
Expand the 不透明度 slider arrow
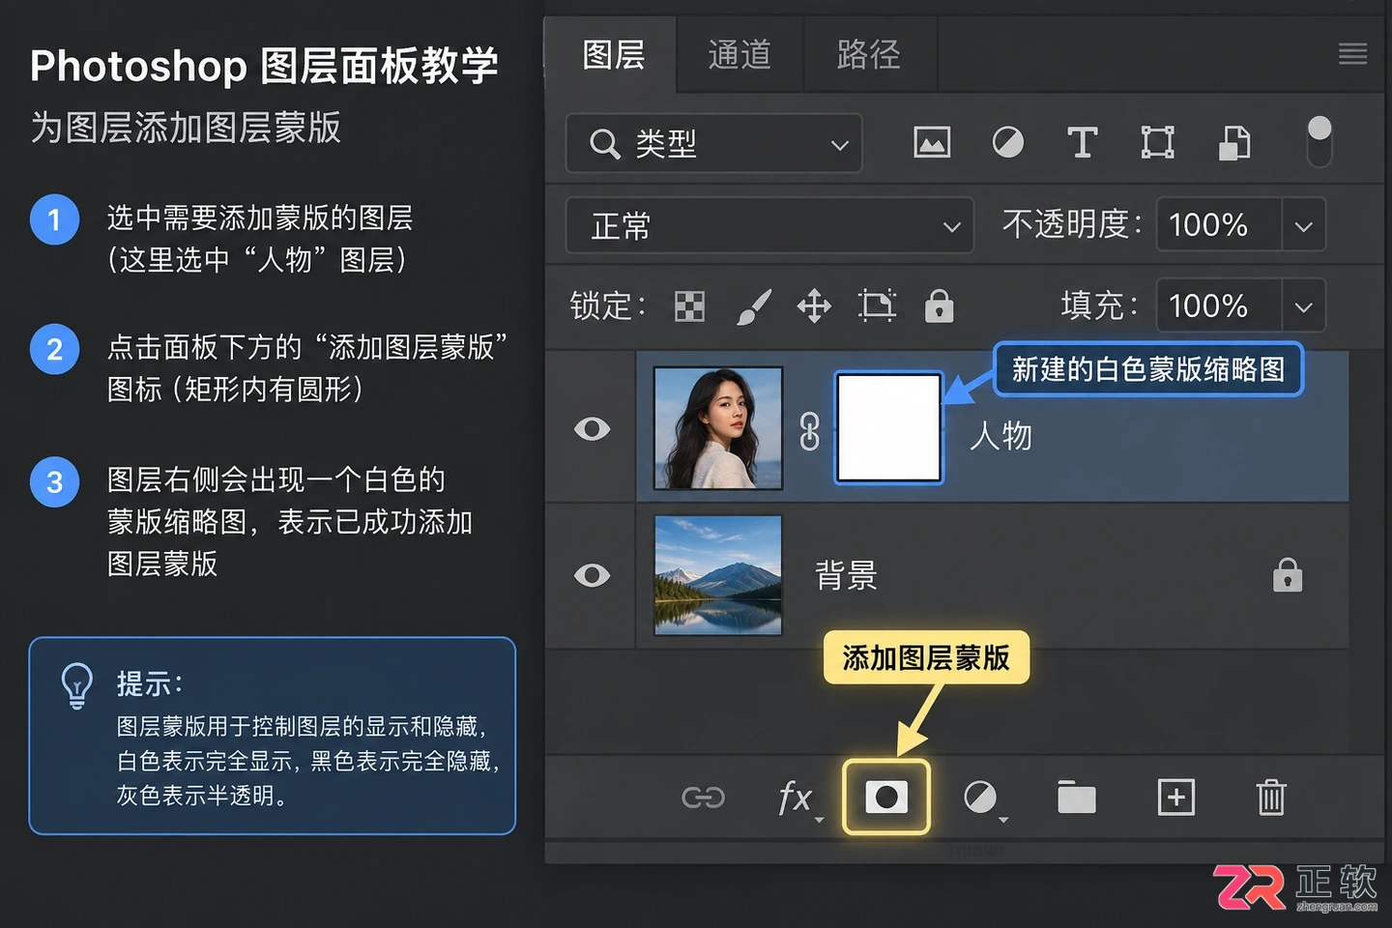point(1303,226)
